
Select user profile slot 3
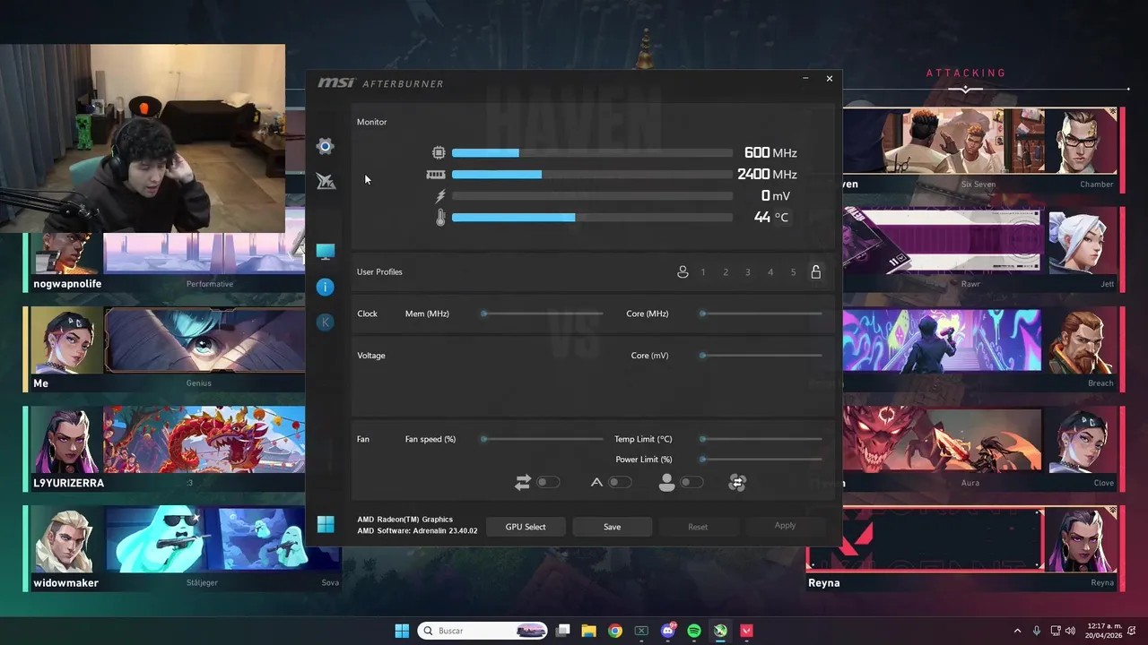tap(748, 272)
